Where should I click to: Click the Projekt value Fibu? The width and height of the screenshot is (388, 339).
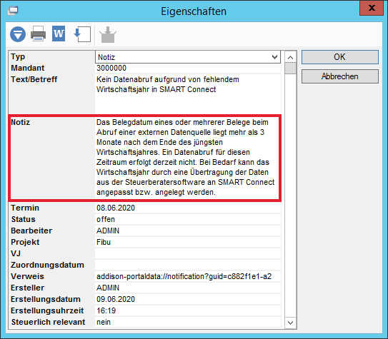pyautogui.click(x=104, y=242)
